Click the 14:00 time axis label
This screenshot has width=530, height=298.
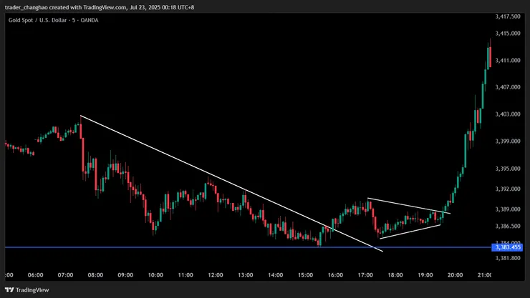coord(276,275)
